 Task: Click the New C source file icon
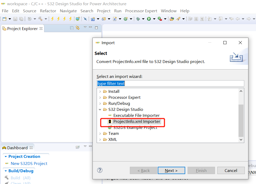(115, 19)
